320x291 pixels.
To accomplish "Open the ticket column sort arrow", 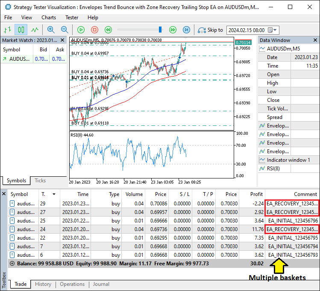I will point(54,194).
